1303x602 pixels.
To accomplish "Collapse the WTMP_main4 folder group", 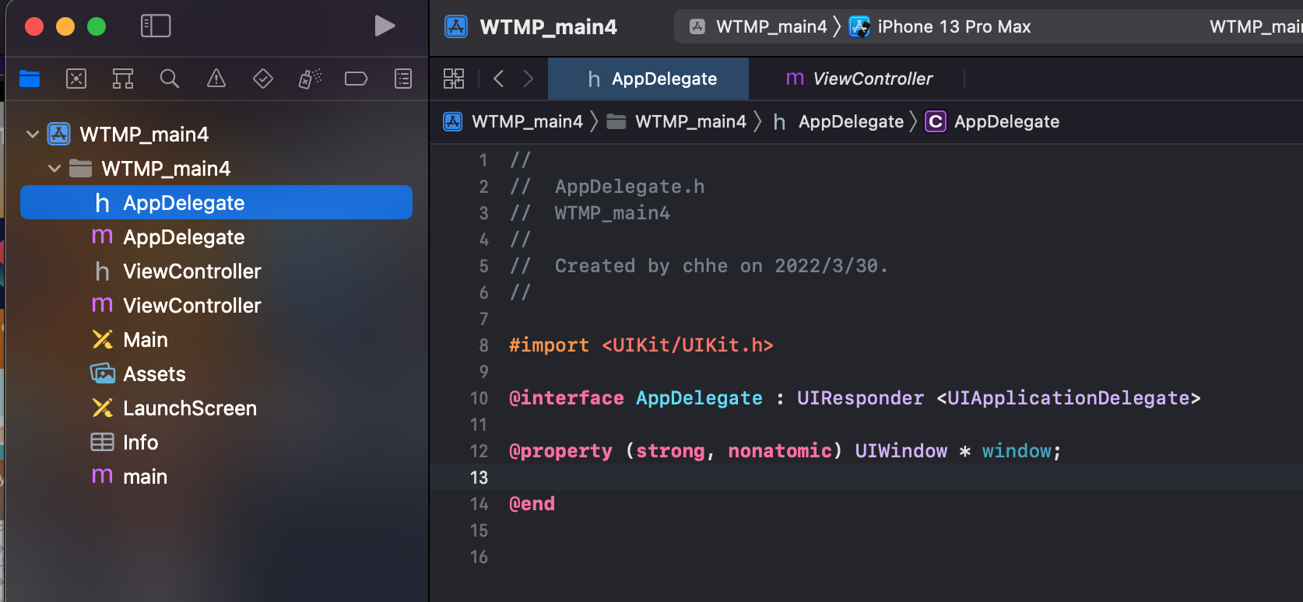I will (x=54, y=169).
